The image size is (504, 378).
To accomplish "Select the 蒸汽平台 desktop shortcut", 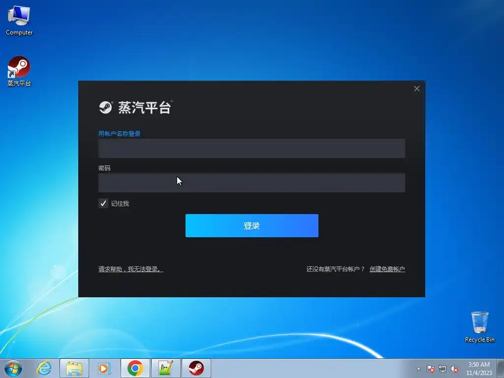I will tap(19, 71).
